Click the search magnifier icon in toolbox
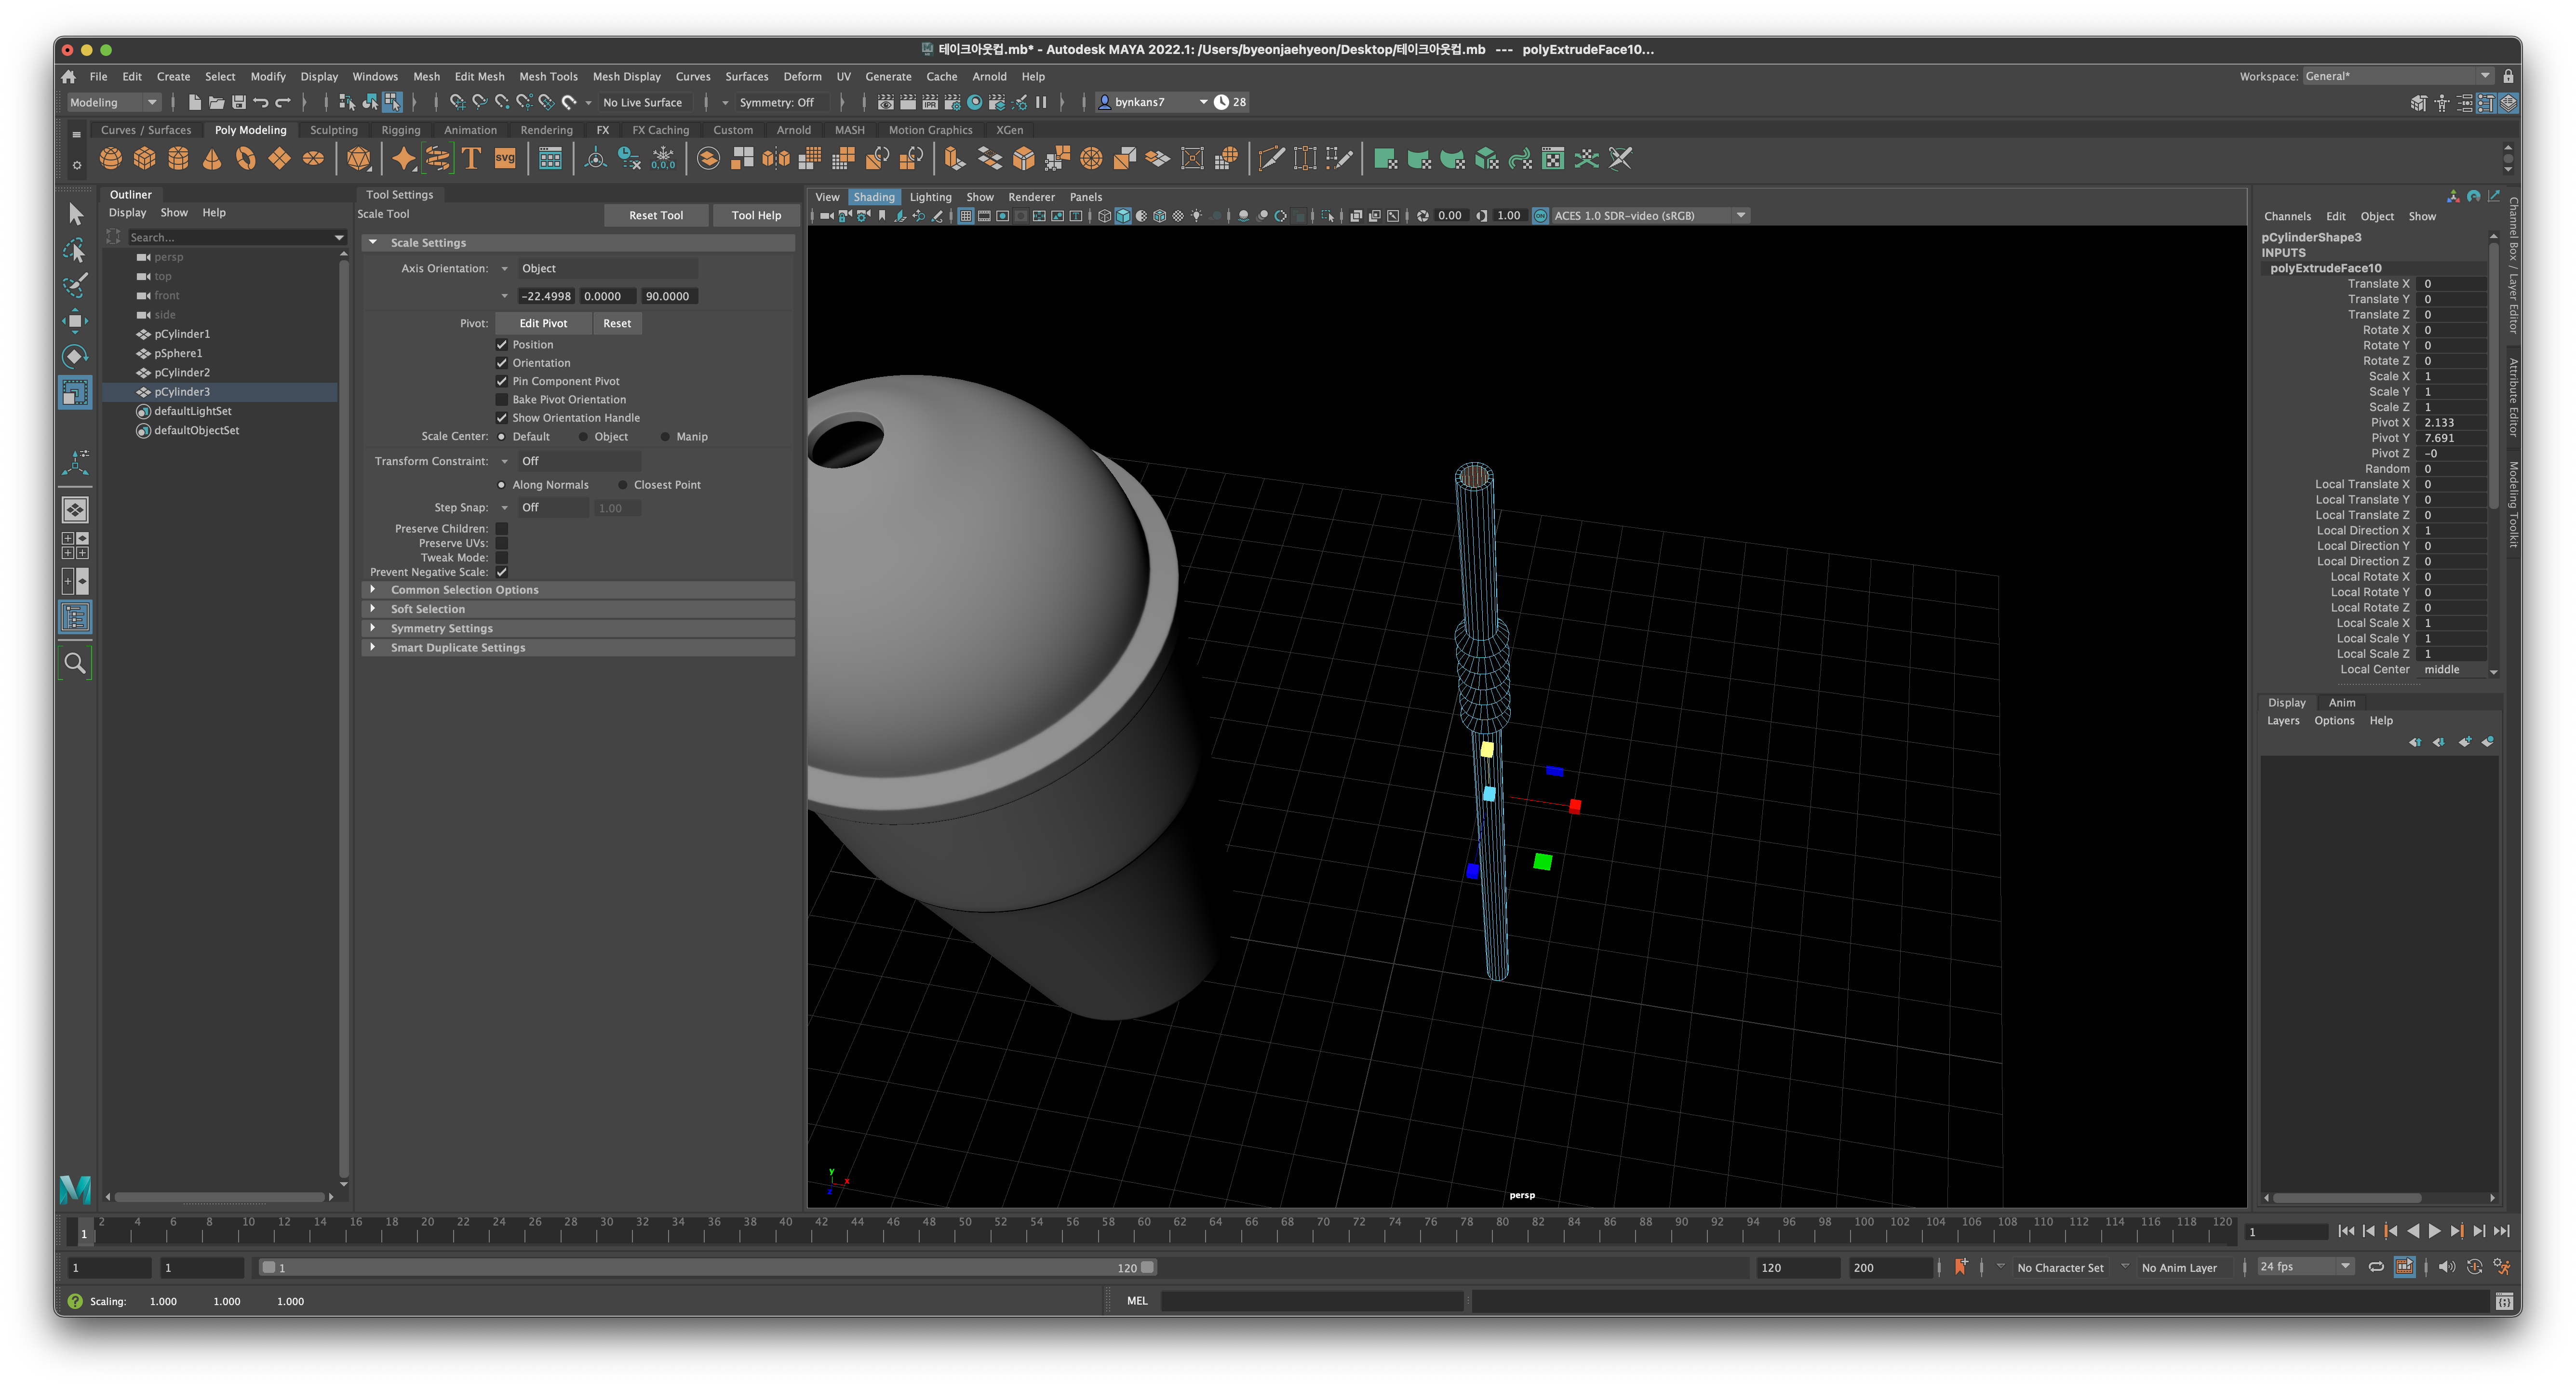2576x1388 pixels. click(x=75, y=663)
